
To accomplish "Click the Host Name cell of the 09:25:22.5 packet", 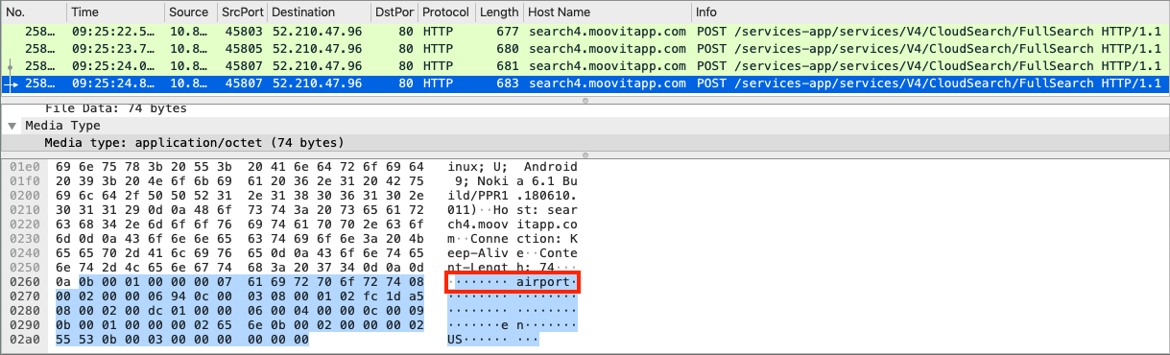I will click(x=608, y=32).
